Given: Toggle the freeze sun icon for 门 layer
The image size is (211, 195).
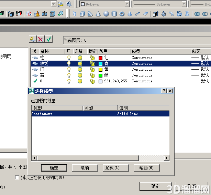Looking at the screenshot, I should [80, 70].
